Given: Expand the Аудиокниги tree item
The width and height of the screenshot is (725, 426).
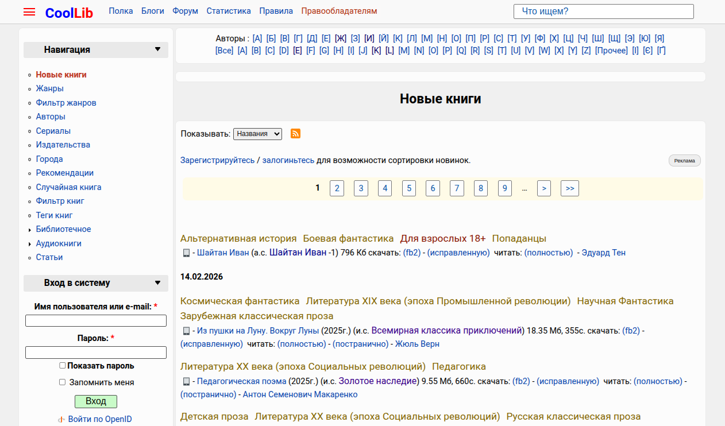Looking at the screenshot, I should point(30,244).
